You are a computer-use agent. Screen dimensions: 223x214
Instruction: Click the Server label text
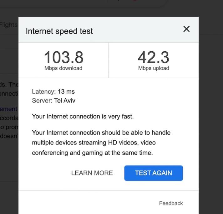[x=42, y=101]
